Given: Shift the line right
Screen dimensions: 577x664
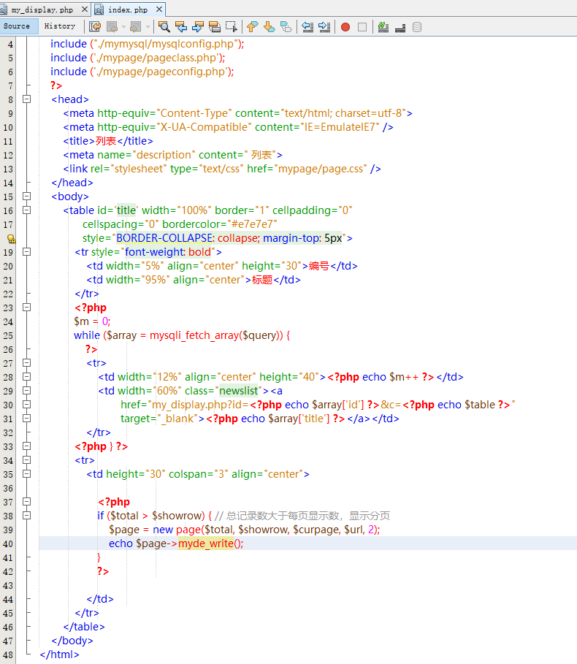Looking at the screenshot, I should pos(324,27).
